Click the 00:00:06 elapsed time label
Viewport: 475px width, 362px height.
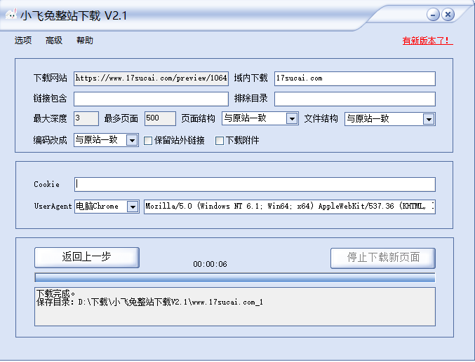click(210, 264)
